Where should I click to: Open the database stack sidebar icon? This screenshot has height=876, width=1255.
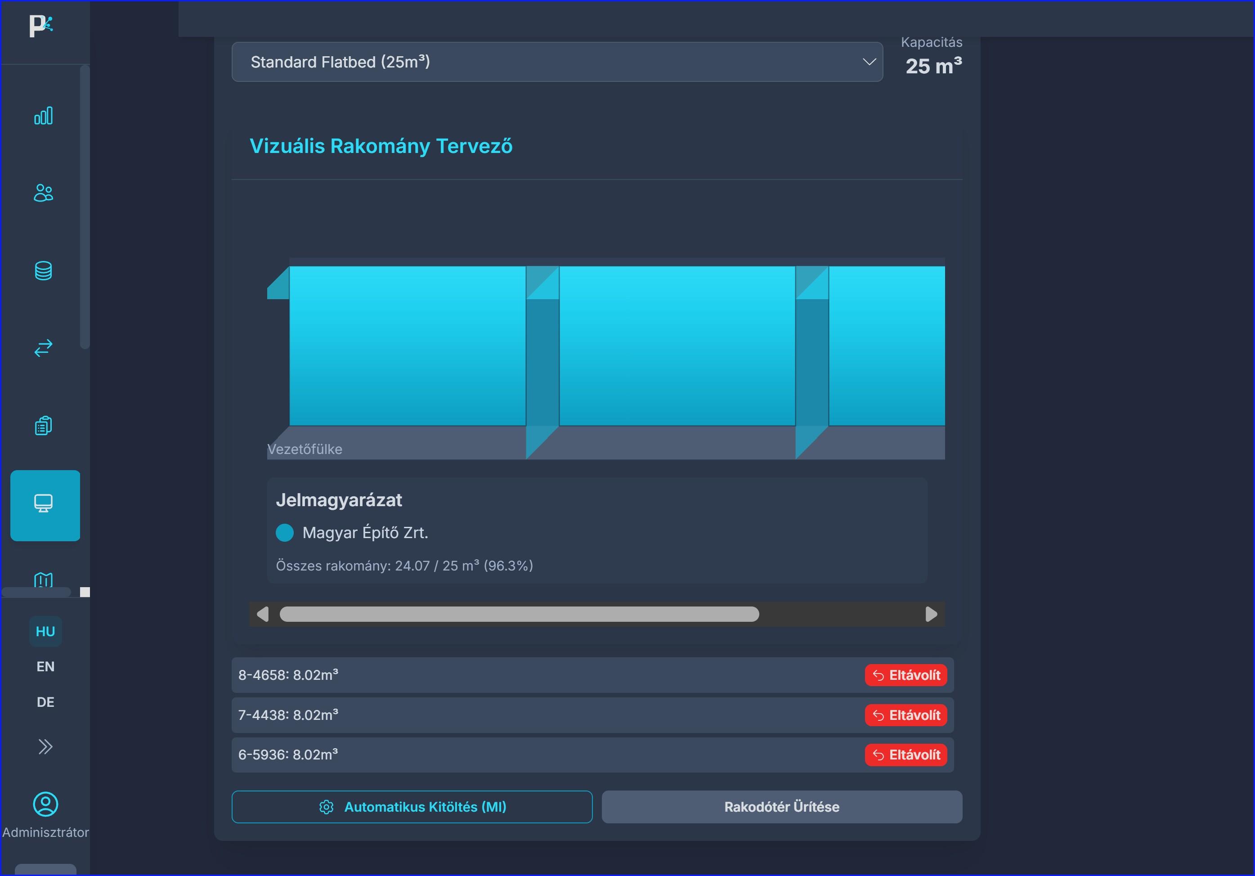coord(44,271)
